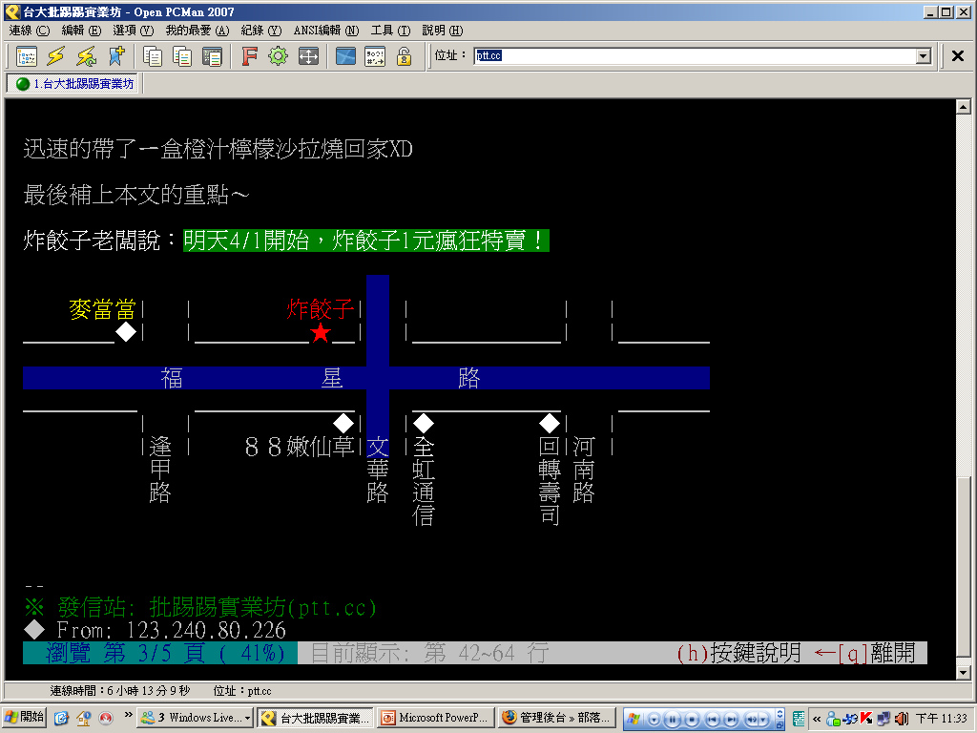Open the 連線 (C) menu
Screen dimensions: 977x733
coord(29,30)
